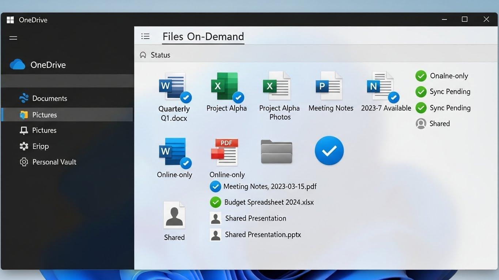Toggle availability of 2023-7 Available file

click(394, 97)
